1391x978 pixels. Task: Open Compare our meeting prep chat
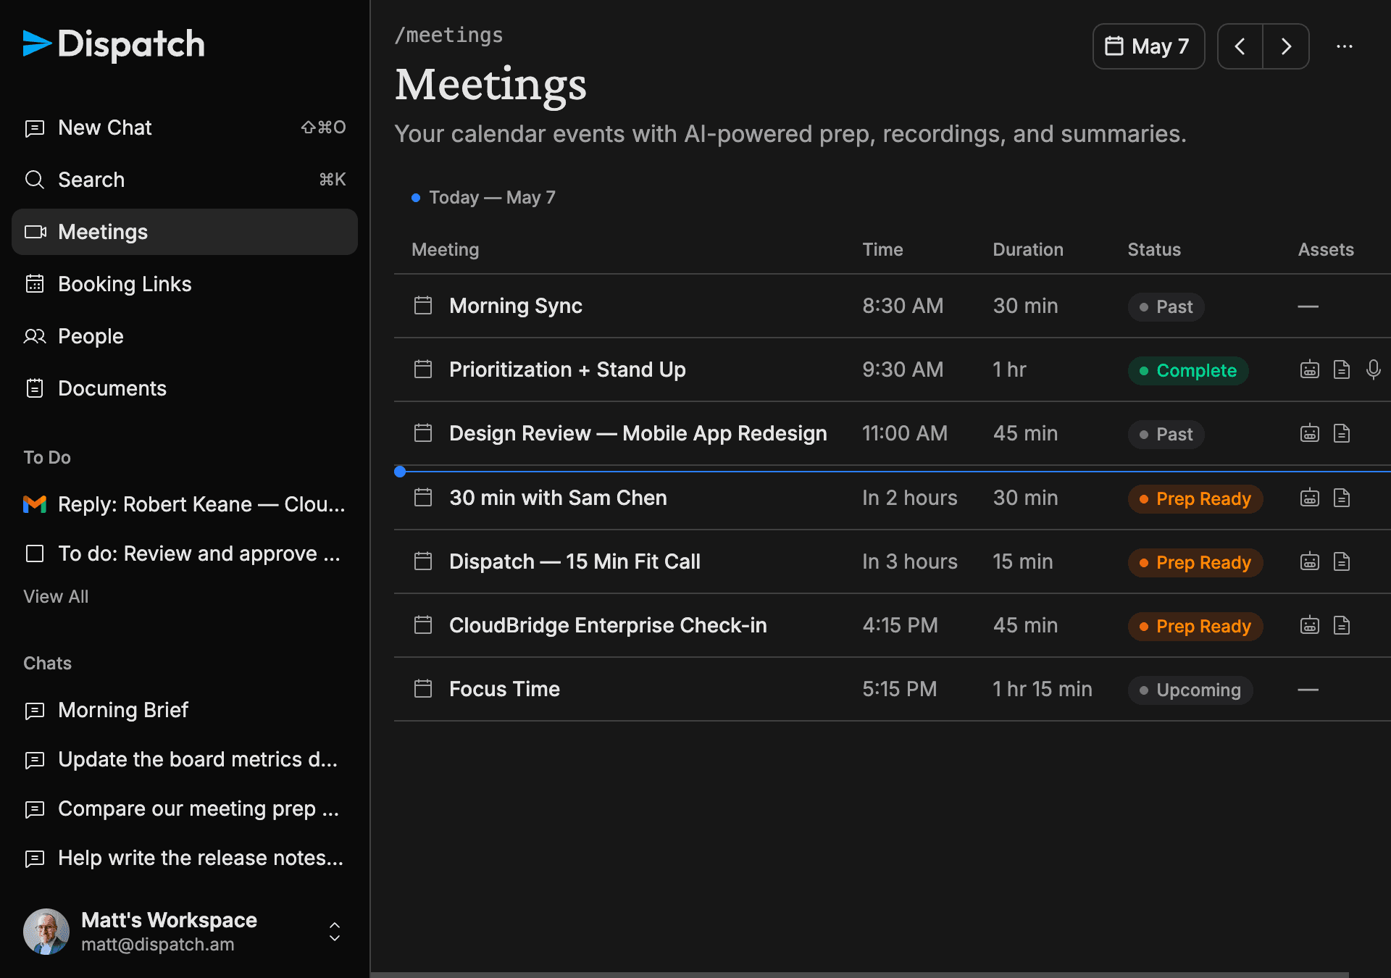click(x=185, y=808)
